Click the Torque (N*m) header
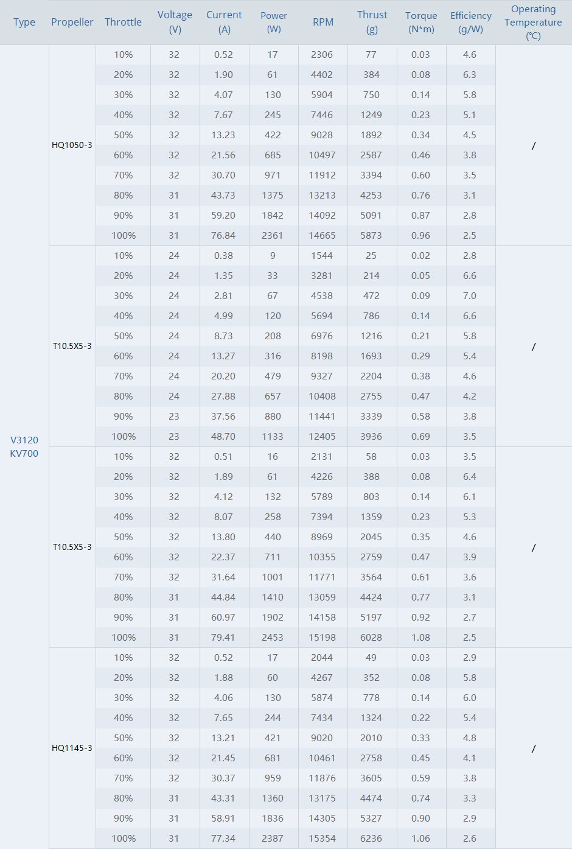Image resolution: width=572 pixels, height=849 pixels. 421,22
